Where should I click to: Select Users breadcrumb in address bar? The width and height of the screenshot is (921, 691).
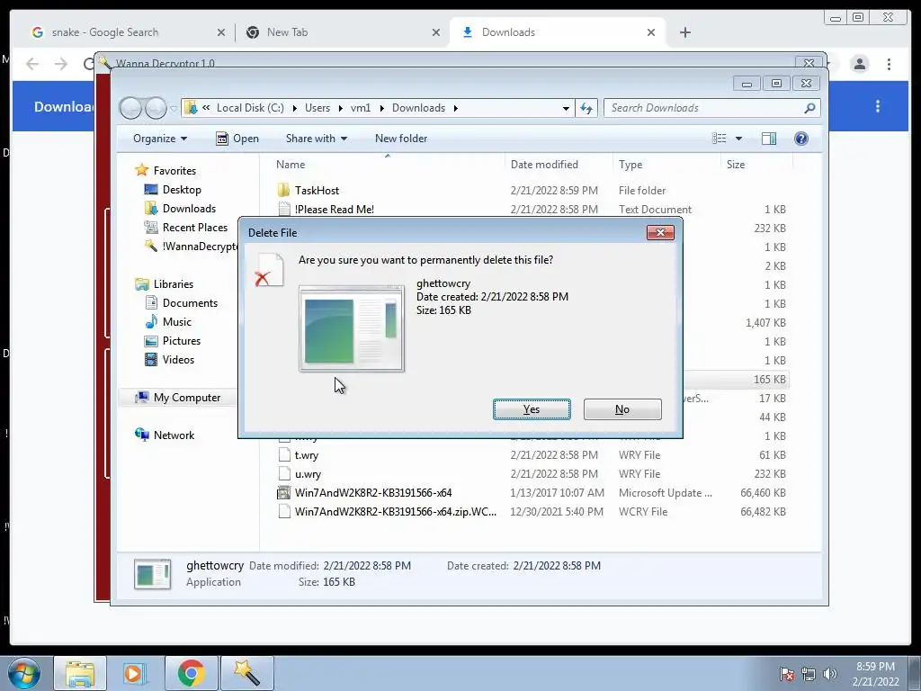coord(317,108)
